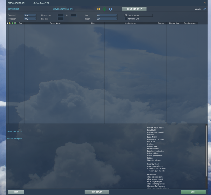Click the version 2.7.11.21408 text

click(41, 3)
